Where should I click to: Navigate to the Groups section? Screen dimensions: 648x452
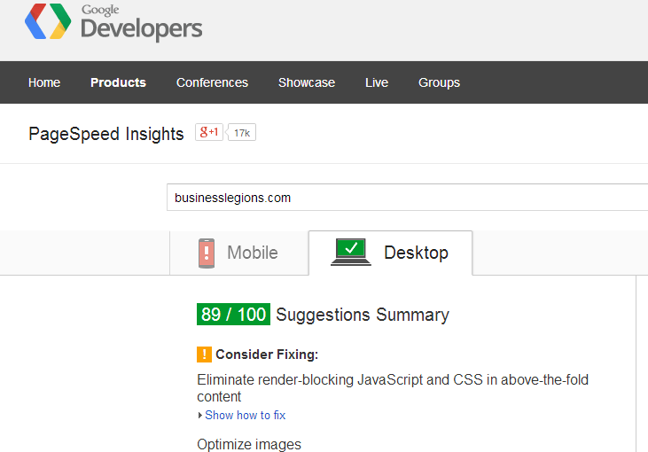point(439,82)
